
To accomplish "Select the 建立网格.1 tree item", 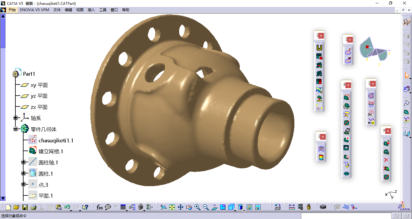I will click(51, 151).
